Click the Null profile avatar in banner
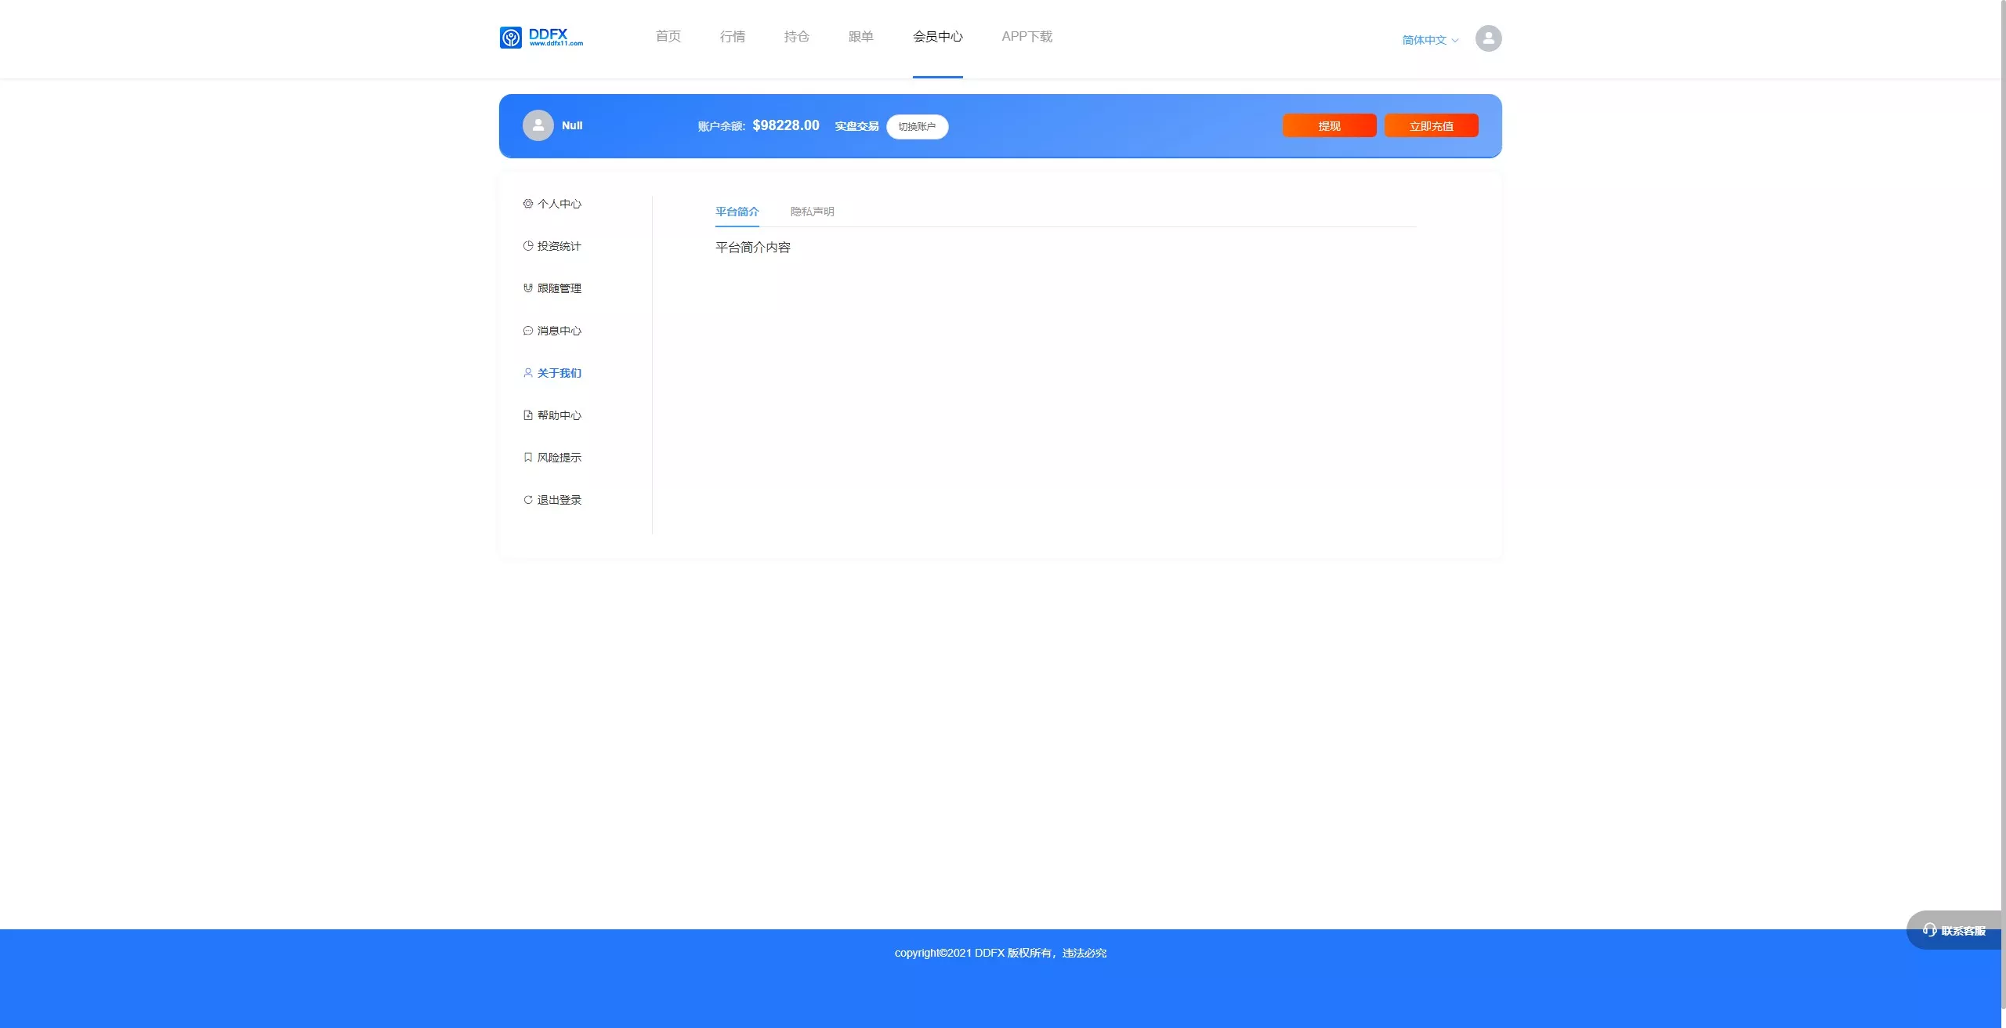This screenshot has width=2006, height=1028. point(538,125)
